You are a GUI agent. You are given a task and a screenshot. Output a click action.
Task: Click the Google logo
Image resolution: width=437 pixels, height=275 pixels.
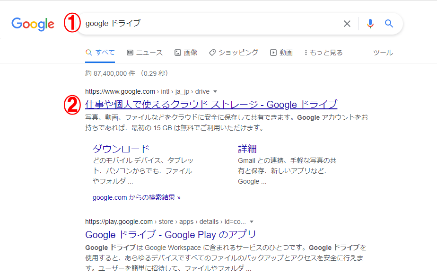(33, 24)
